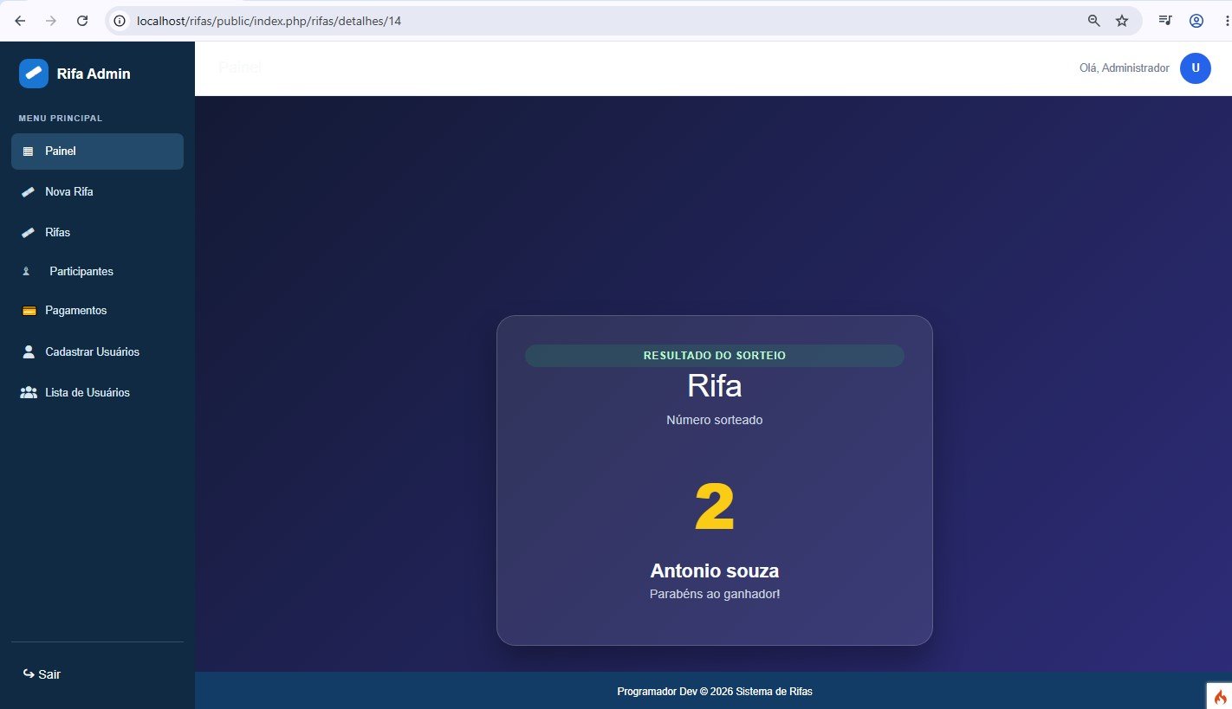Click the 'Número sorteado' label
Screen dimensions: 1232x709
coord(715,420)
